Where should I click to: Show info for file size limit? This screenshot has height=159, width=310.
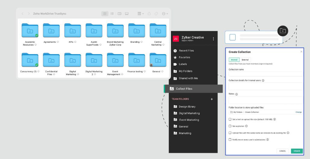click(274, 119)
